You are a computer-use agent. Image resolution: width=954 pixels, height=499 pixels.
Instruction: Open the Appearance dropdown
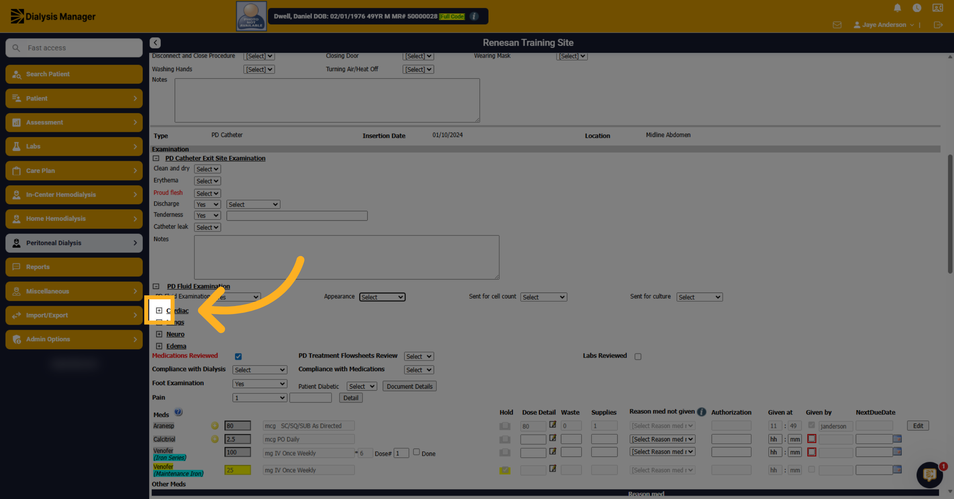(382, 297)
